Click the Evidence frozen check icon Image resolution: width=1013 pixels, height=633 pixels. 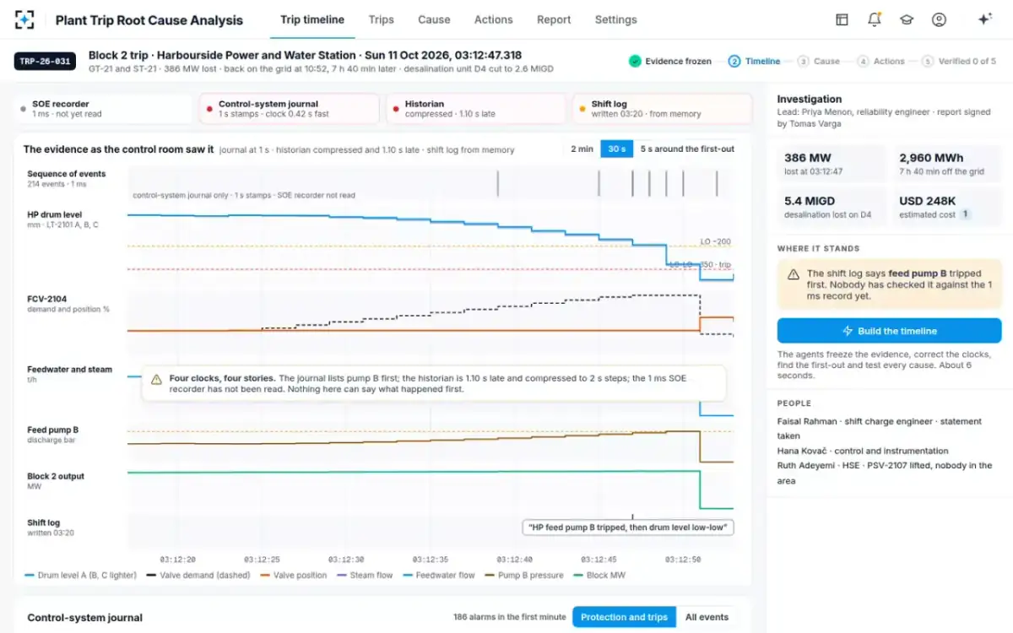[x=635, y=61]
